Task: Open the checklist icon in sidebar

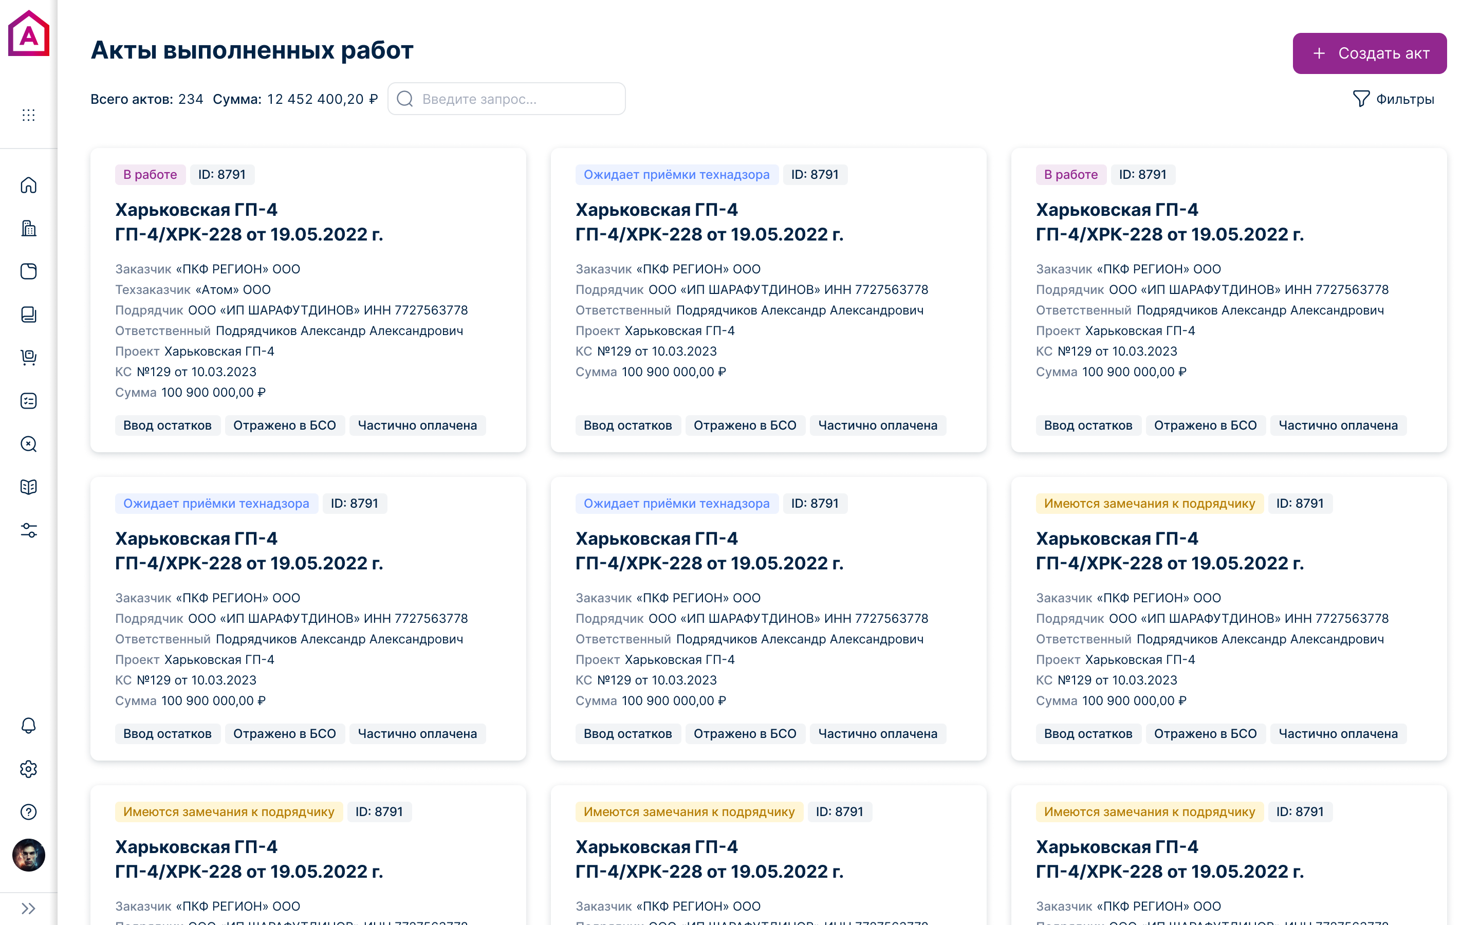Action: tap(29, 401)
